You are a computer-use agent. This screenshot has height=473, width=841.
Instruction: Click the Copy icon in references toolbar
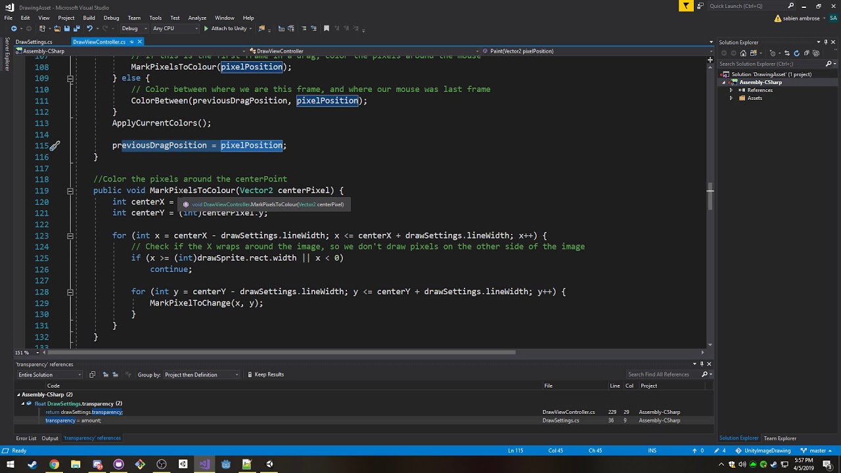(92, 374)
